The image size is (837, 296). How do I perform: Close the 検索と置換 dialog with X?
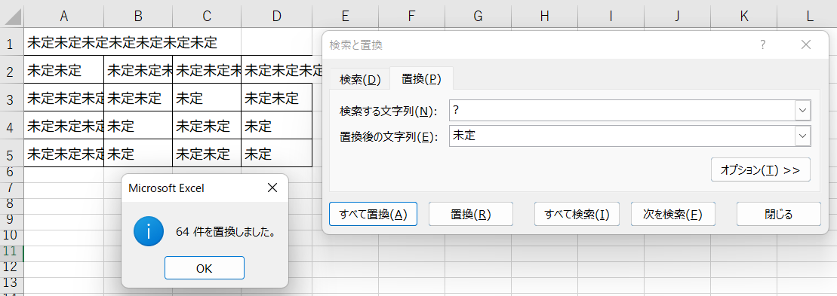click(x=806, y=44)
